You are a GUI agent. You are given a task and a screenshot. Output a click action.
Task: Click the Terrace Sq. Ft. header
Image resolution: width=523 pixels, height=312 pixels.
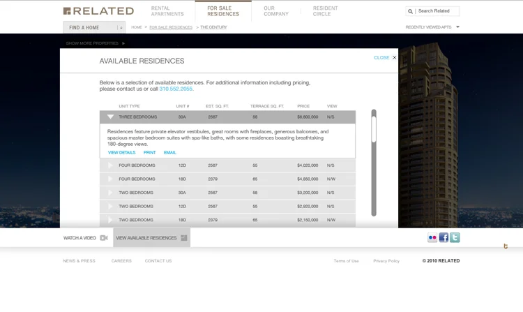click(x=267, y=106)
